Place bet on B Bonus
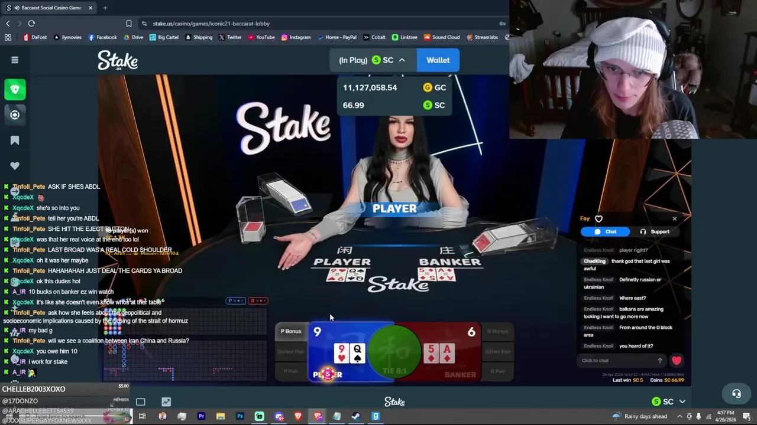Screen dimensions: 757x425 [x=498, y=331]
